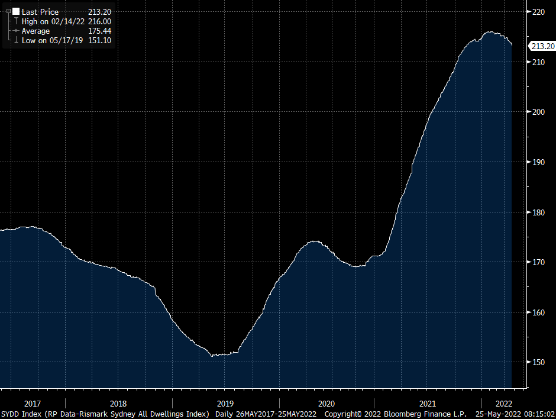Click the 2018 label on time axis
The image size is (556, 419).
tap(118, 402)
